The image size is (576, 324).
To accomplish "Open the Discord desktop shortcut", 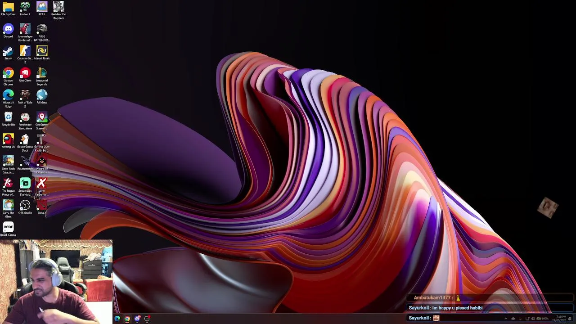I will 8,31.
